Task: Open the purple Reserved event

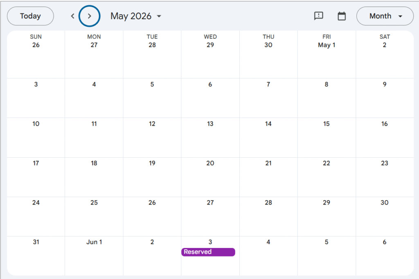Action: click(x=208, y=252)
